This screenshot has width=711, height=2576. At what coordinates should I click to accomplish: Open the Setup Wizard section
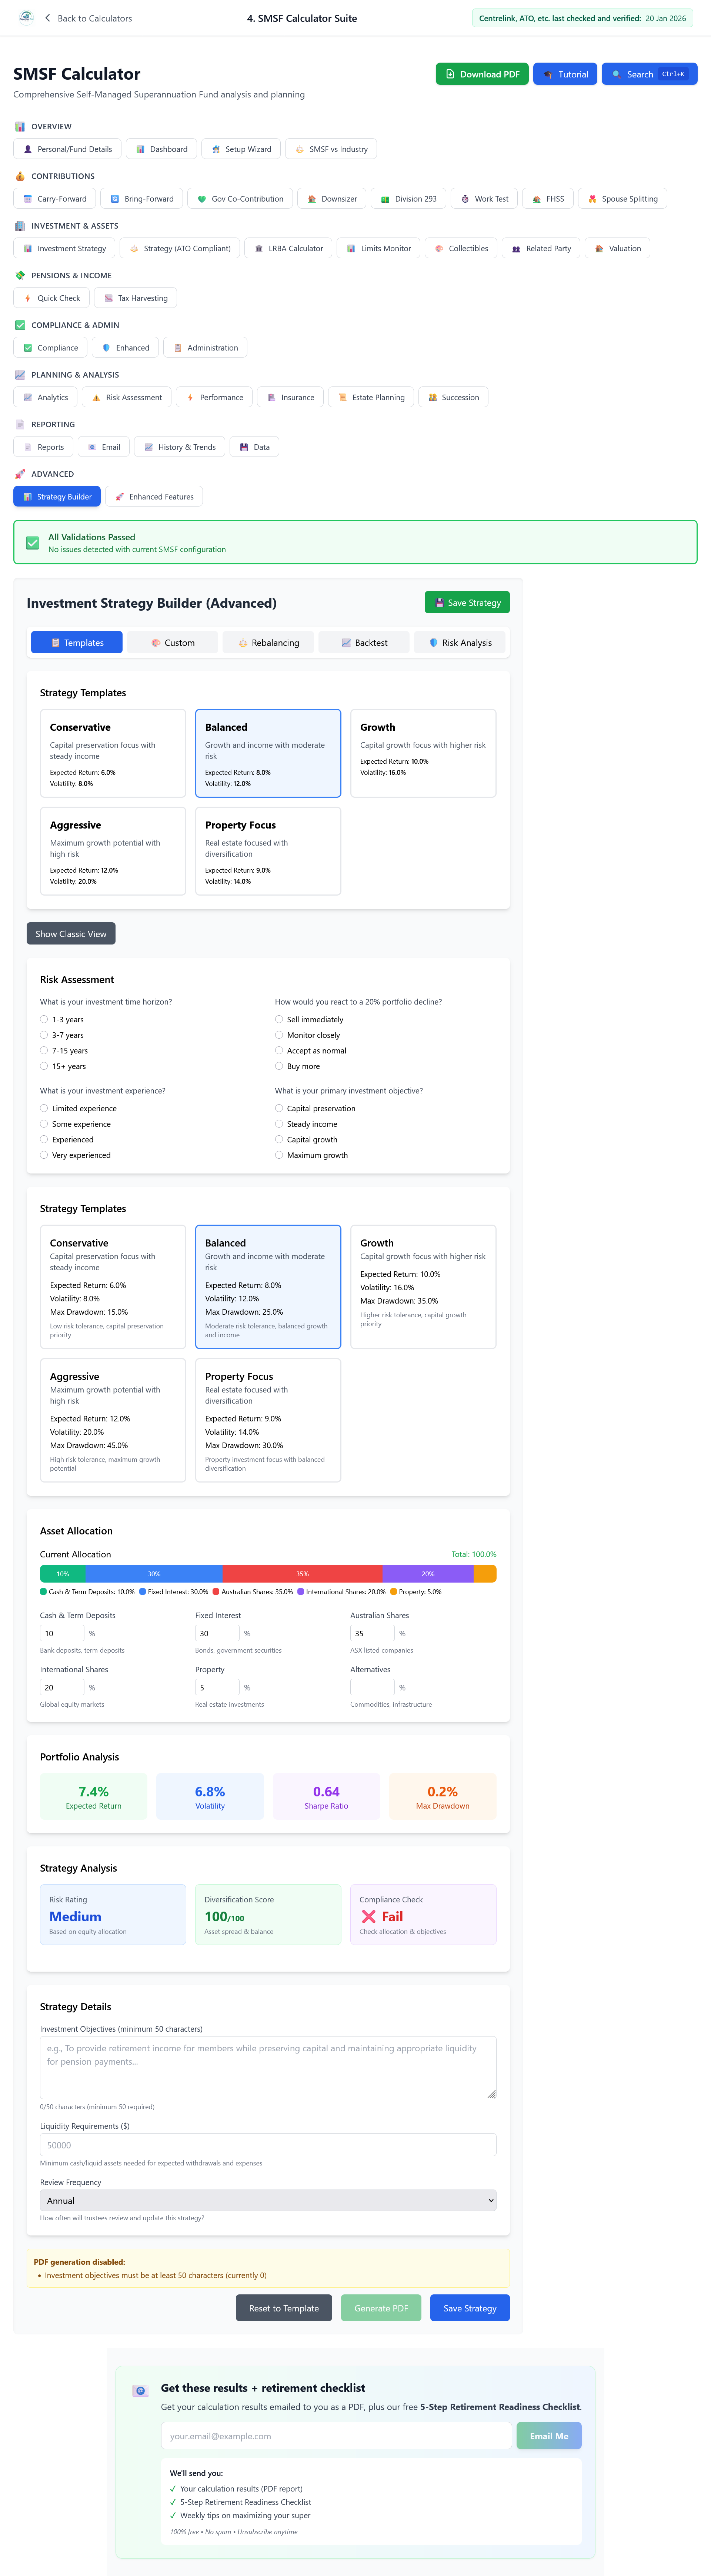[x=240, y=149]
